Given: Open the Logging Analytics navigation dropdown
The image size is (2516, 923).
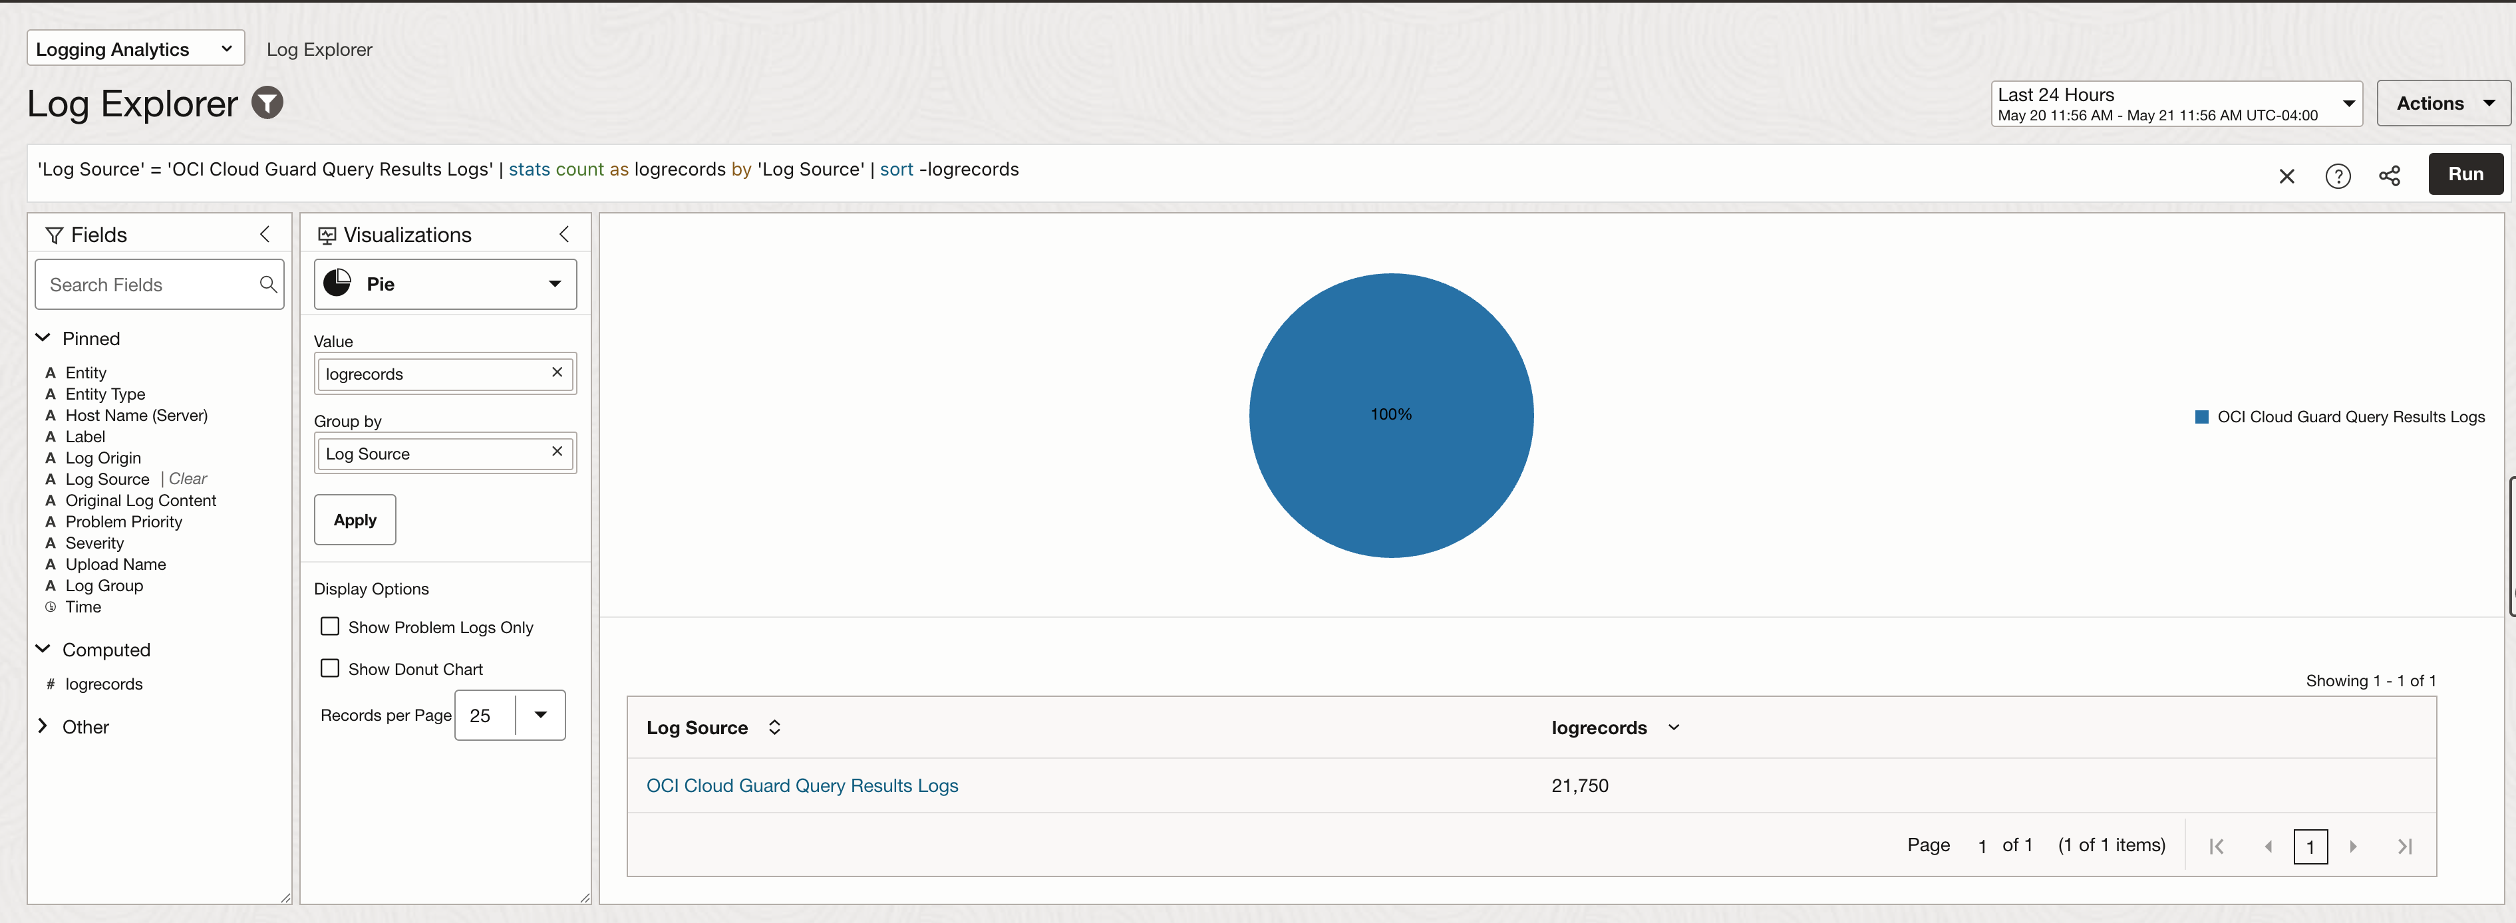Looking at the screenshot, I should [135, 49].
